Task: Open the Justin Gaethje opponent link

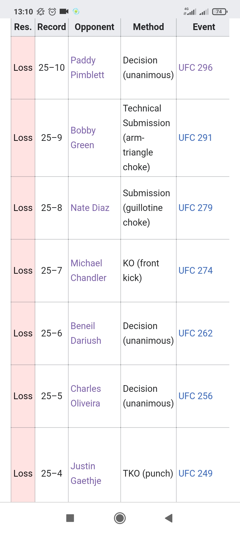Action: pyautogui.click(x=86, y=473)
